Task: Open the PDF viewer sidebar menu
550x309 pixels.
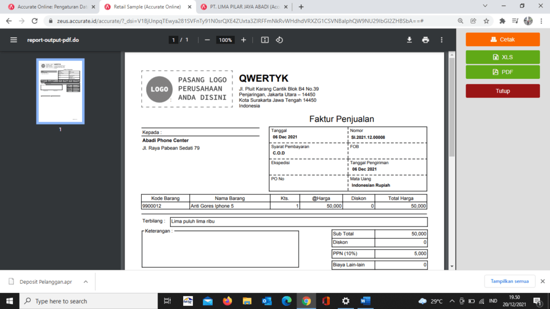Action: (x=13, y=40)
